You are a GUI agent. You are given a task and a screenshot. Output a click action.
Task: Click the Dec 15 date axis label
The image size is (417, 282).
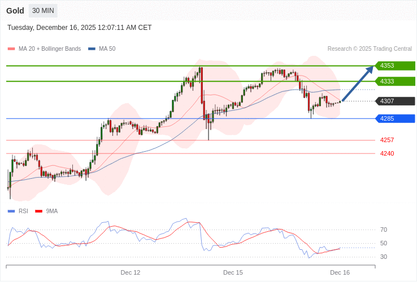[x=233, y=272]
